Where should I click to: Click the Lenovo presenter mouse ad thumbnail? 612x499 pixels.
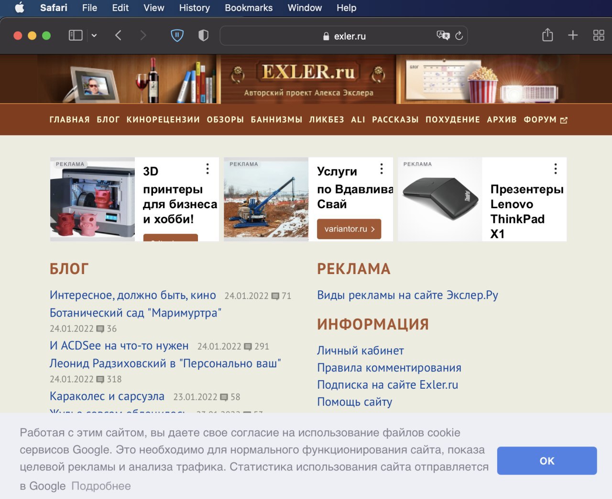coord(440,200)
